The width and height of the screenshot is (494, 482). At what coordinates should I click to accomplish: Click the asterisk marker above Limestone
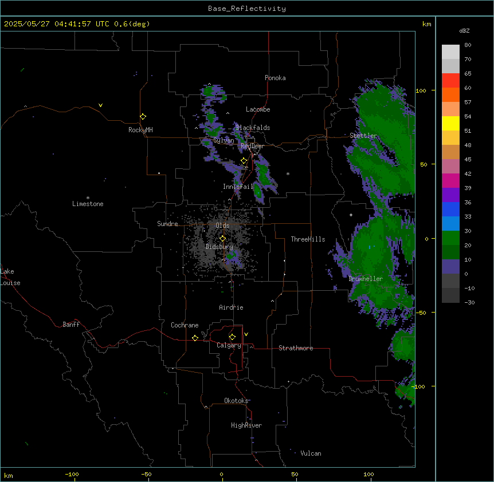click(x=88, y=198)
